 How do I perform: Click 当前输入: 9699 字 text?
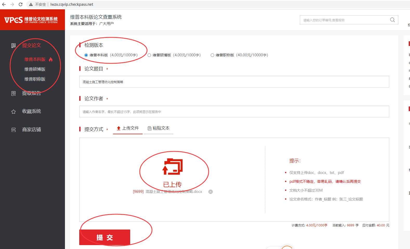point(345,225)
